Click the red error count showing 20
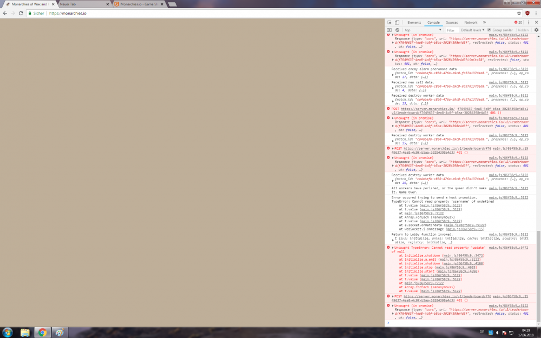Screen dimensions: 541x338 [x=518, y=22]
